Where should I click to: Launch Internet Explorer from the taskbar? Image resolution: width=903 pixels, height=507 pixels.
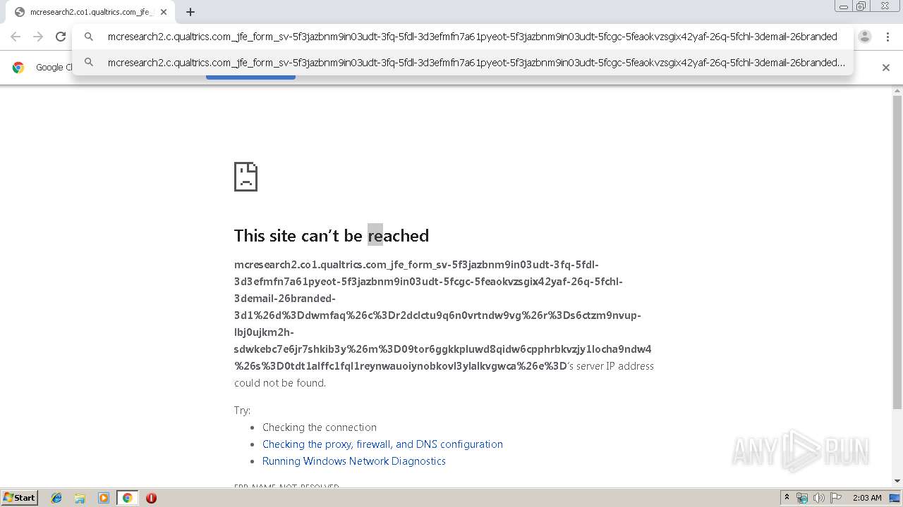tap(56, 498)
